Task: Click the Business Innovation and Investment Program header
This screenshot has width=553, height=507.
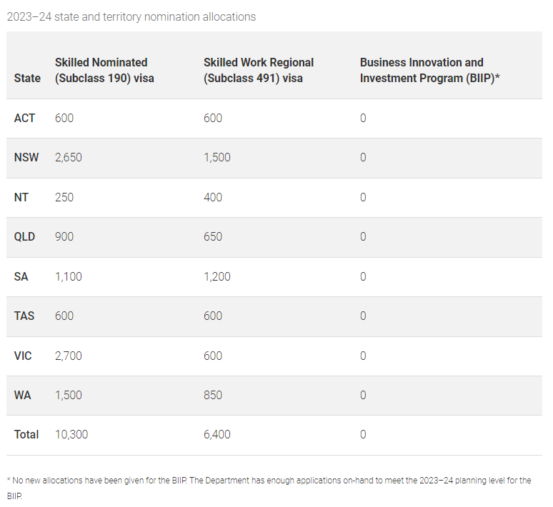Action: 429,70
